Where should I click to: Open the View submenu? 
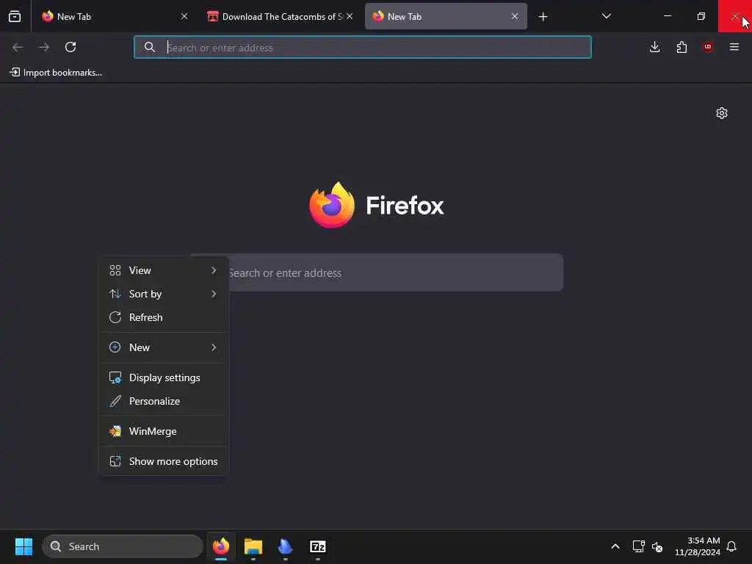pos(164,270)
